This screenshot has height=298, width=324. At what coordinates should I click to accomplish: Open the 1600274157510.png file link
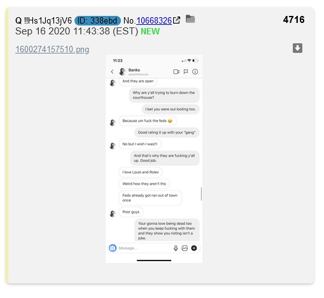[52, 50]
